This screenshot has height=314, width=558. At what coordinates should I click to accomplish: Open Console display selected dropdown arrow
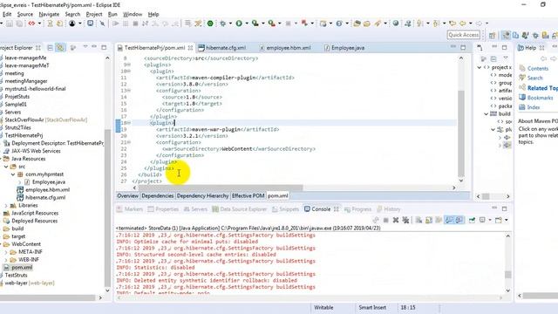tap(490, 220)
